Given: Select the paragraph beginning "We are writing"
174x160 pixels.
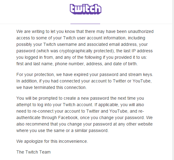Looking at the screenshot, I should (x=85, y=48).
